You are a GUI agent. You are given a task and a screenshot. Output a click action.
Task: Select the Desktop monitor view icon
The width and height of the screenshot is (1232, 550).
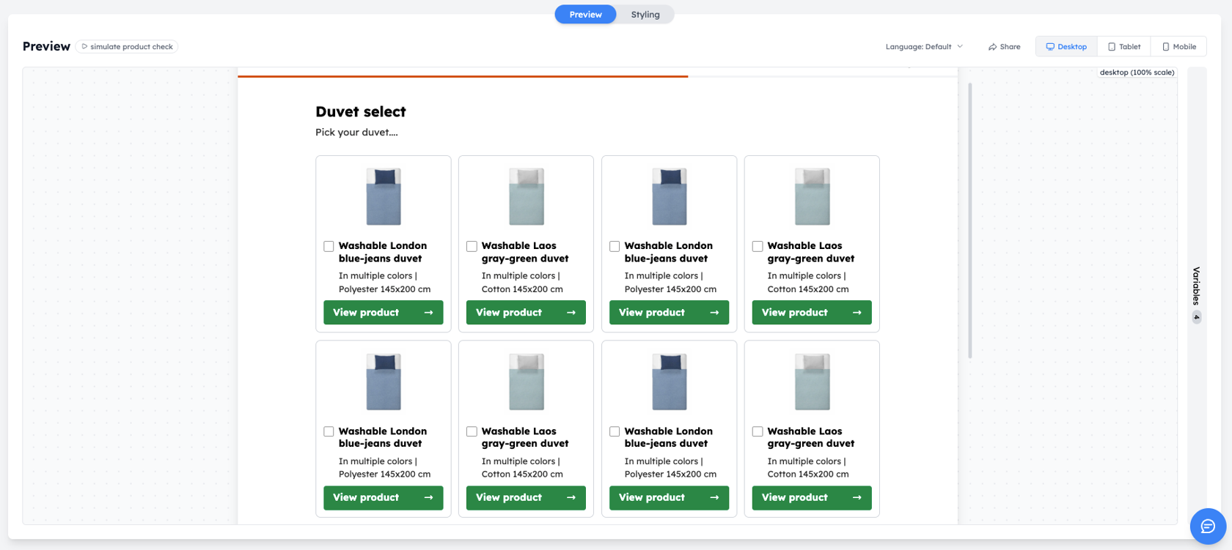(x=1050, y=47)
